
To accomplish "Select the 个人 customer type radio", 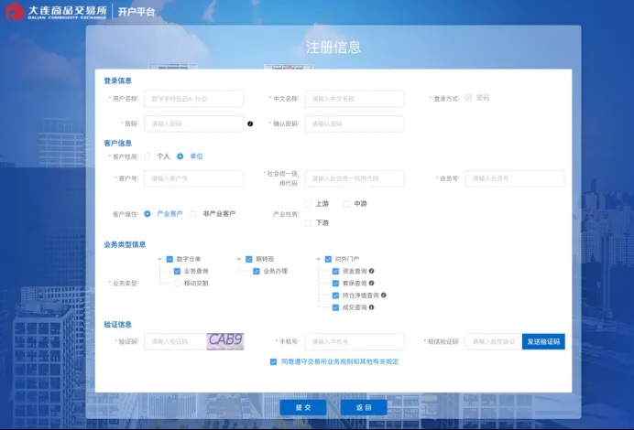I will pos(148,156).
